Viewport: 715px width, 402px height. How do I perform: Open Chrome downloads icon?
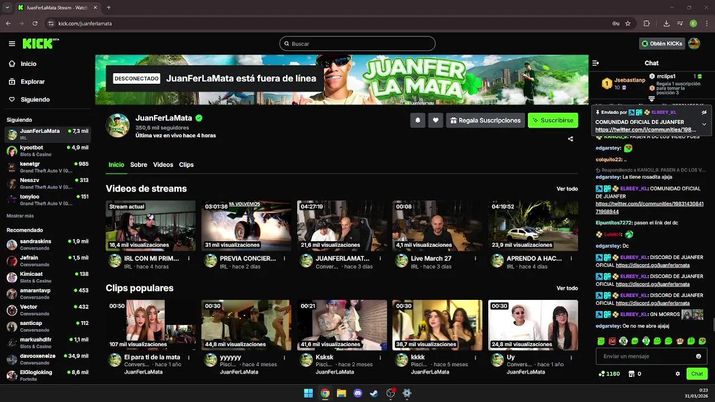(x=666, y=23)
